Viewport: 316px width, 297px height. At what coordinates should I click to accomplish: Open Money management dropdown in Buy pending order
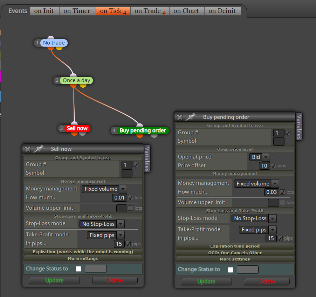pyautogui.click(x=256, y=184)
